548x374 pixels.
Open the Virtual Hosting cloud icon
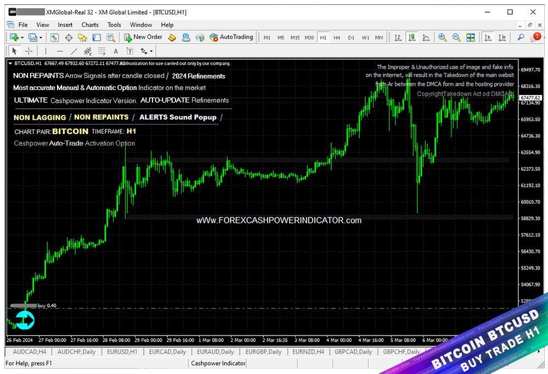click(x=186, y=37)
